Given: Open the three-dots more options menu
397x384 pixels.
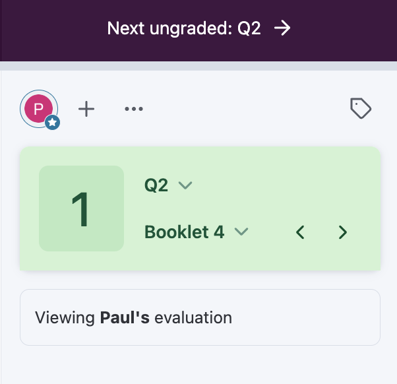Looking at the screenshot, I should tap(134, 109).
